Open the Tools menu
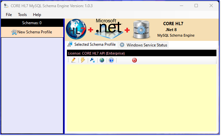 [x=22, y=15]
